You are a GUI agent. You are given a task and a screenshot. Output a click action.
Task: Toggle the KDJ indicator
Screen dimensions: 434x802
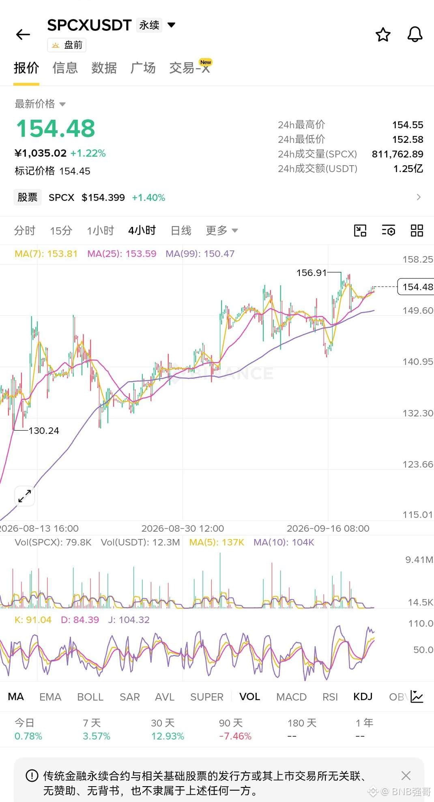click(x=363, y=696)
